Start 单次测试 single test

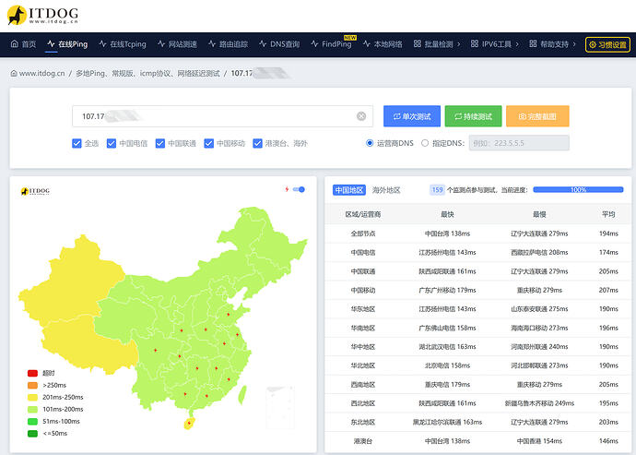pyautogui.click(x=412, y=116)
